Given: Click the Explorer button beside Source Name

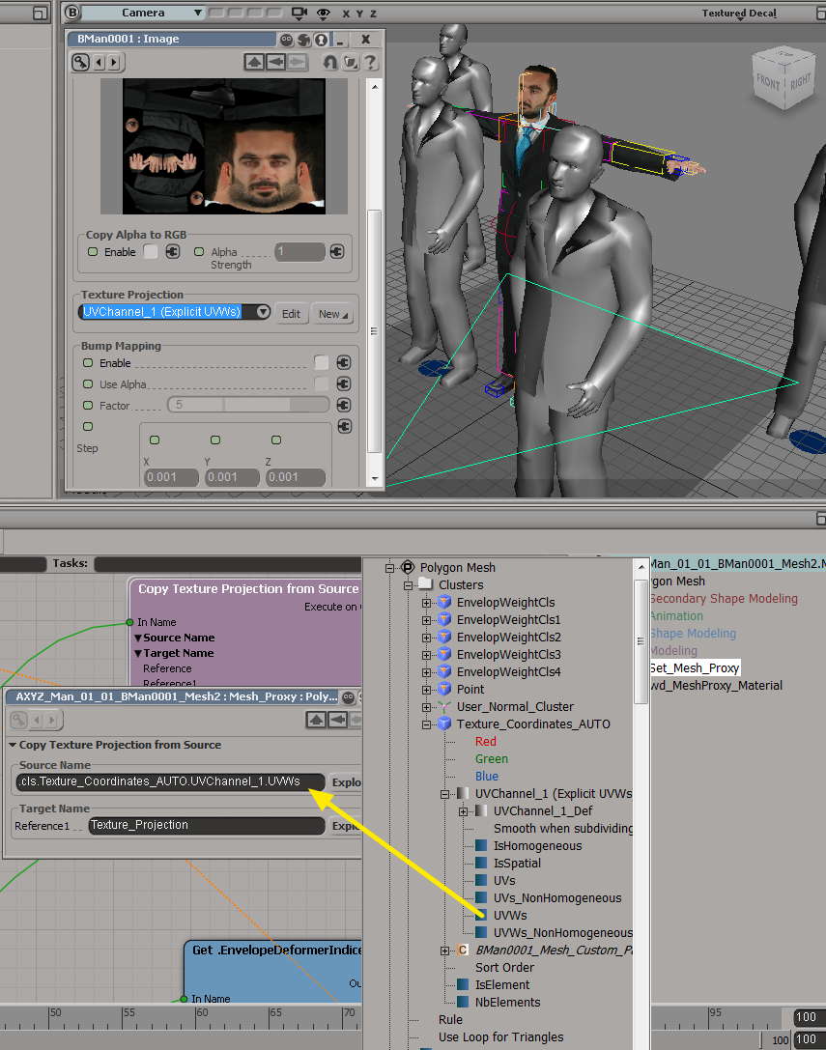Looking at the screenshot, I should tap(346, 782).
